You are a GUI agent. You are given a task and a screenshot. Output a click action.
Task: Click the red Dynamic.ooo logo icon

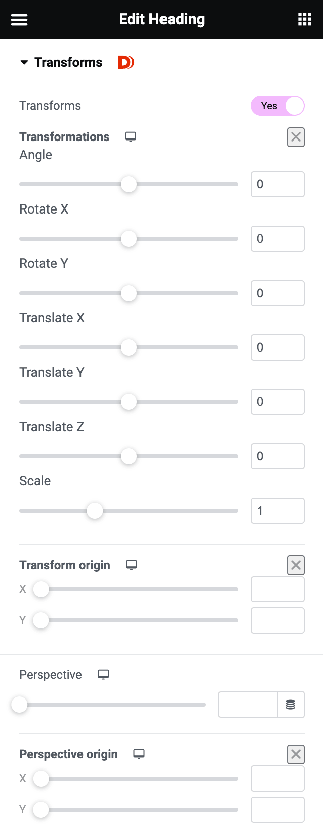coord(126,62)
